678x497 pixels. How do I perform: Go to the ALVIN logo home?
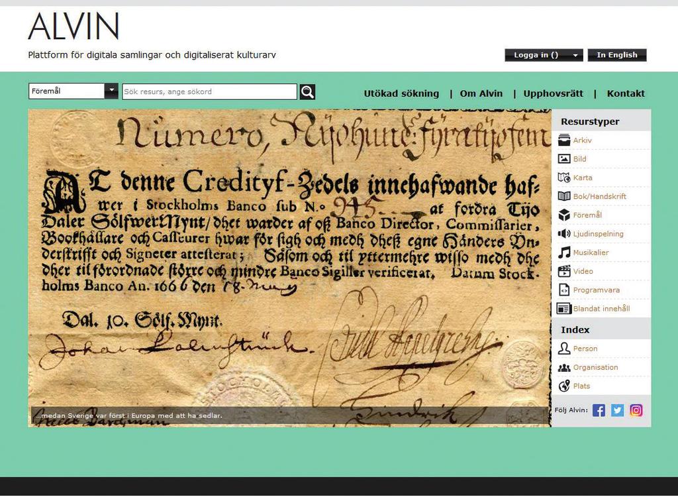(x=73, y=27)
